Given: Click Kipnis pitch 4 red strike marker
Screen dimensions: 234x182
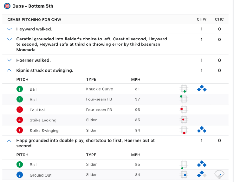Looking at the screenshot, I should pos(20,120).
